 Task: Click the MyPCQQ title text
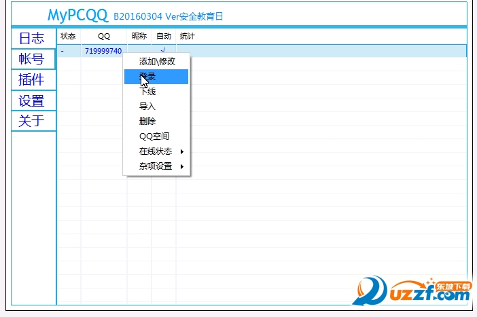[x=78, y=15]
